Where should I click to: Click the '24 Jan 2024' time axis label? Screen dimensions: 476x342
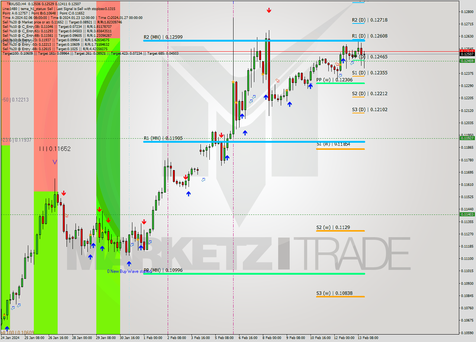[10, 338]
